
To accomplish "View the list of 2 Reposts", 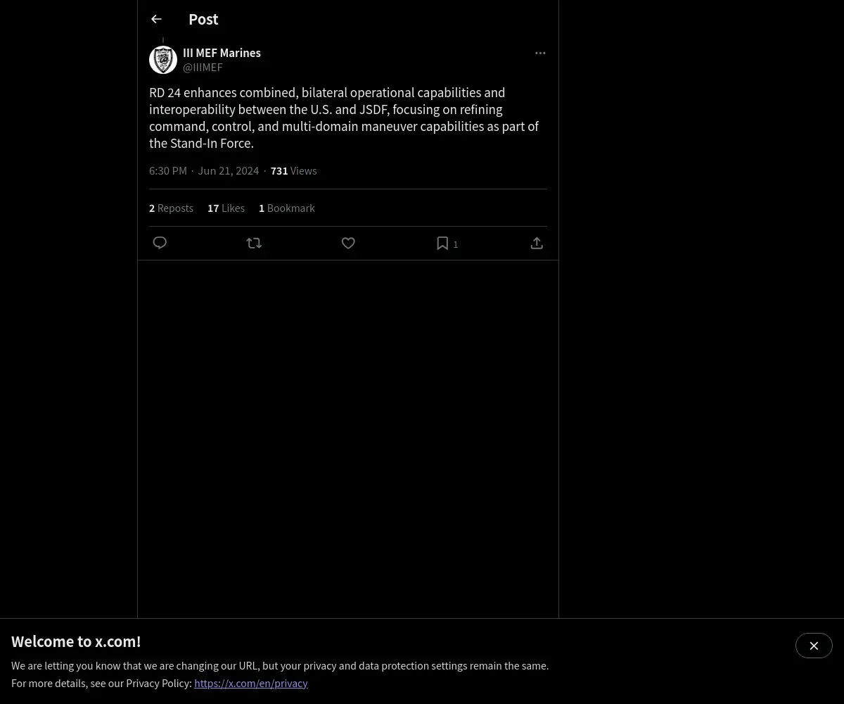I will pyautogui.click(x=171, y=208).
